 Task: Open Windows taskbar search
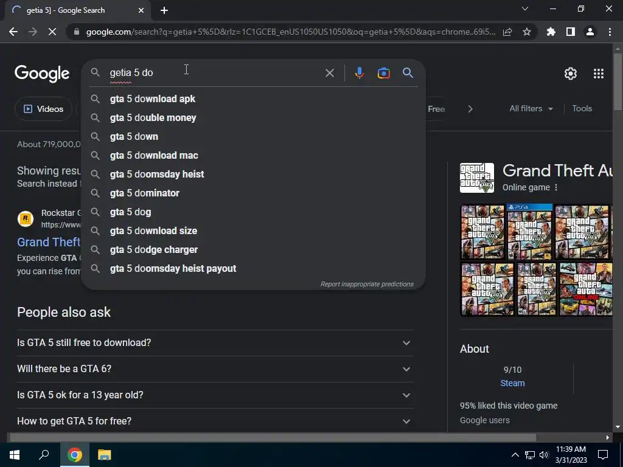click(x=44, y=455)
